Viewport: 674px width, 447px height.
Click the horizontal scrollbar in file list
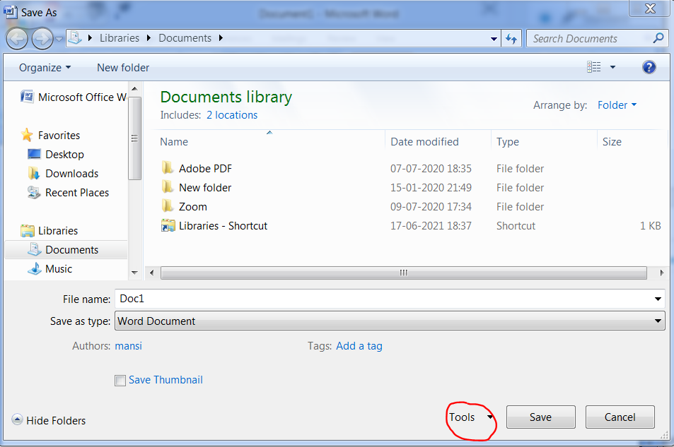pyautogui.click(x=403, y=273)
